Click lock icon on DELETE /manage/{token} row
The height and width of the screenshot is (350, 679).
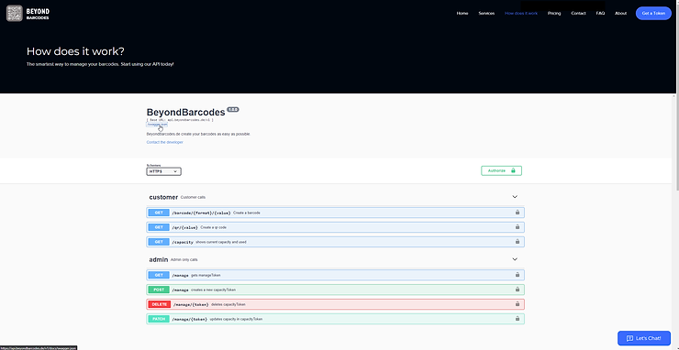tap(517, 304)
